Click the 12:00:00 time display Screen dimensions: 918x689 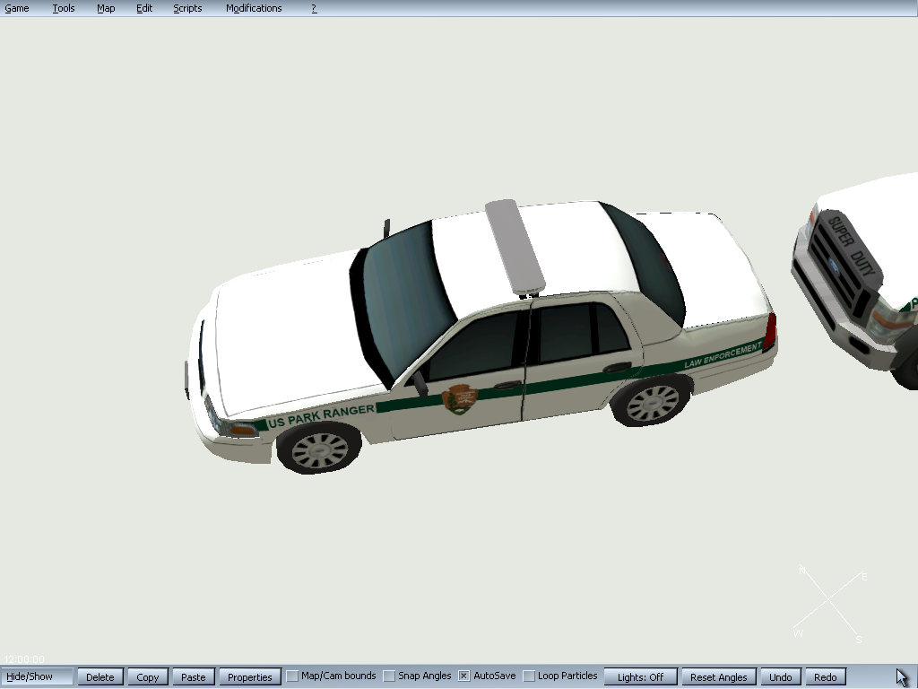pyautogui.click(x=24, y=659)
